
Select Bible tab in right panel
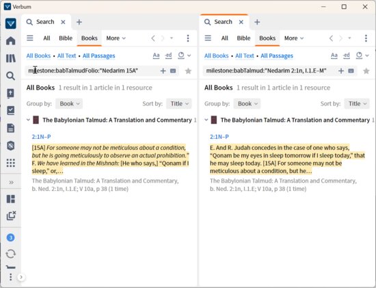tap(243, 38)
